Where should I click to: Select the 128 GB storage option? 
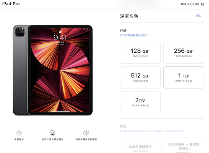pyautogui.click(x=140, y=53)
